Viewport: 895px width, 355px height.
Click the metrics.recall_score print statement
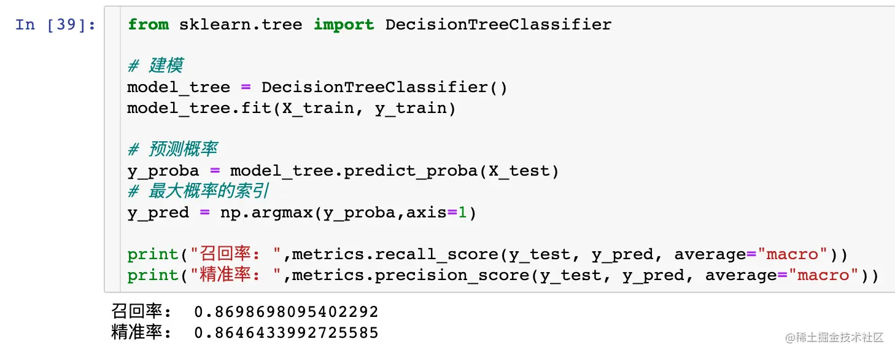487,254
